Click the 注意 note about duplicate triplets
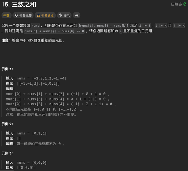Image resolution: width=188 pixels, height=171 pixels. [33, 40]
